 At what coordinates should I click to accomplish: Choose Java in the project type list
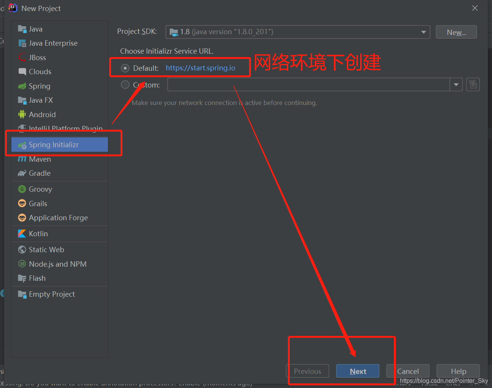coord(60,29)
